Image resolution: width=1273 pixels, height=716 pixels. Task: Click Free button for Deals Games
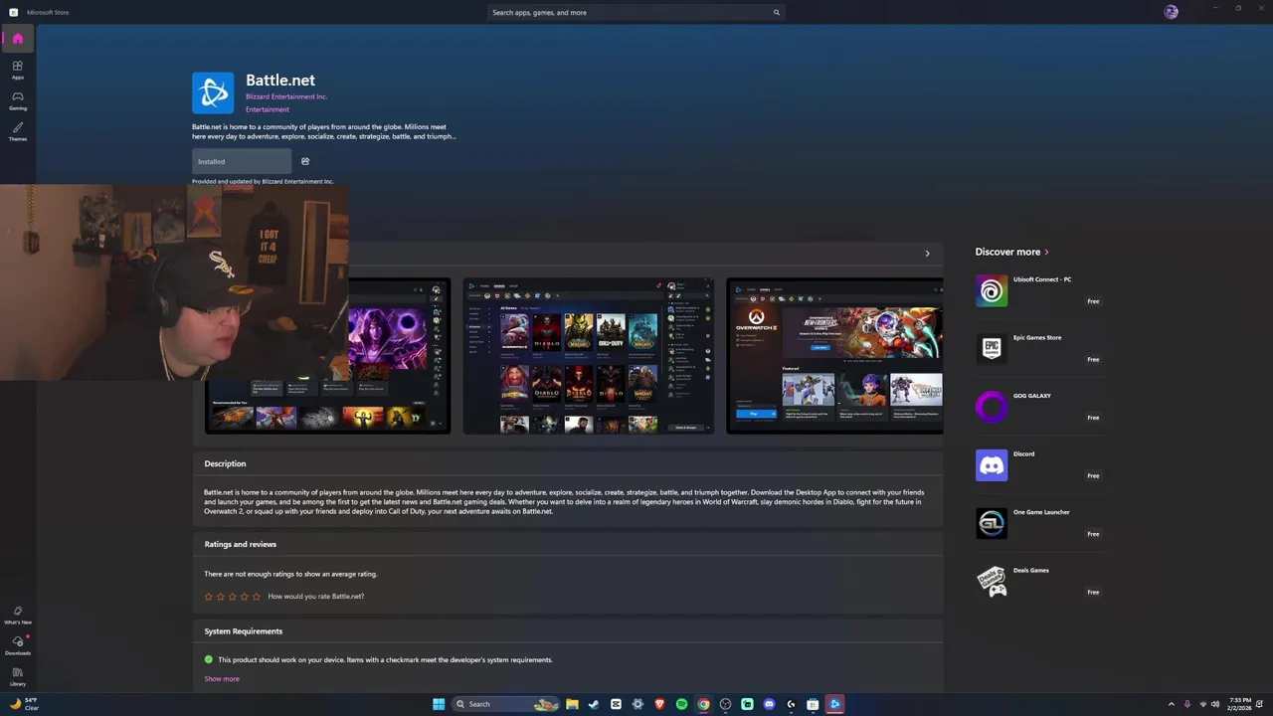pos(1093,592)
